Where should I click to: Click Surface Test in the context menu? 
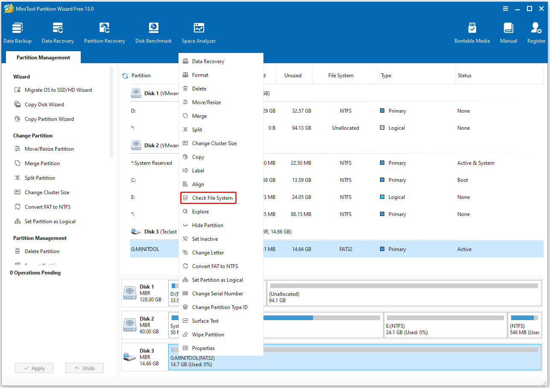(205, 321)
